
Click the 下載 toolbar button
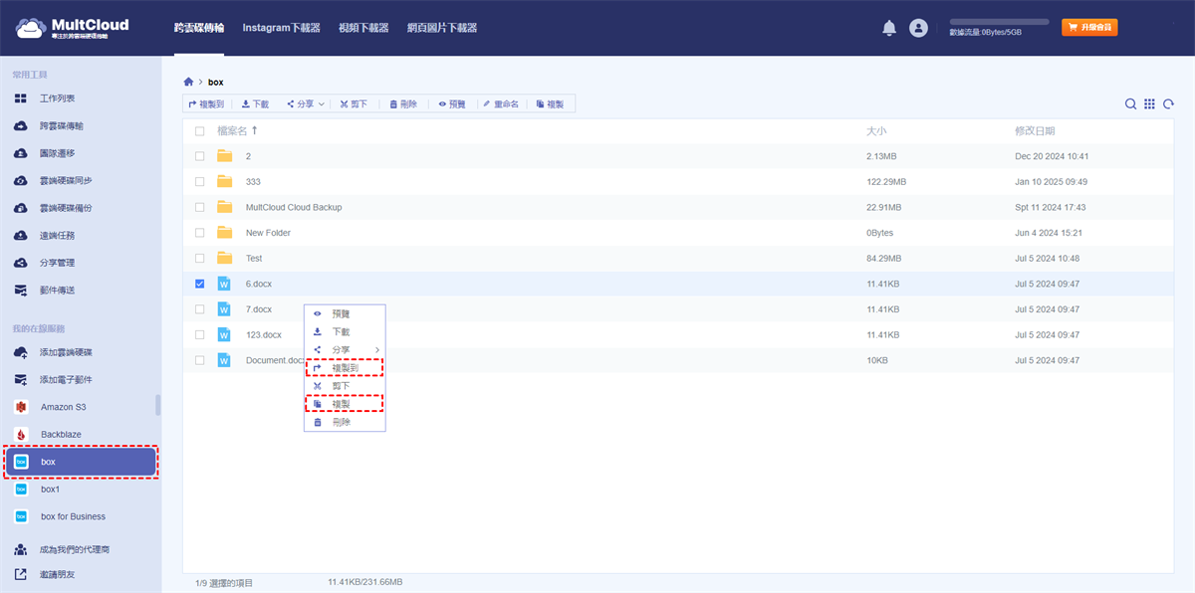255,103
